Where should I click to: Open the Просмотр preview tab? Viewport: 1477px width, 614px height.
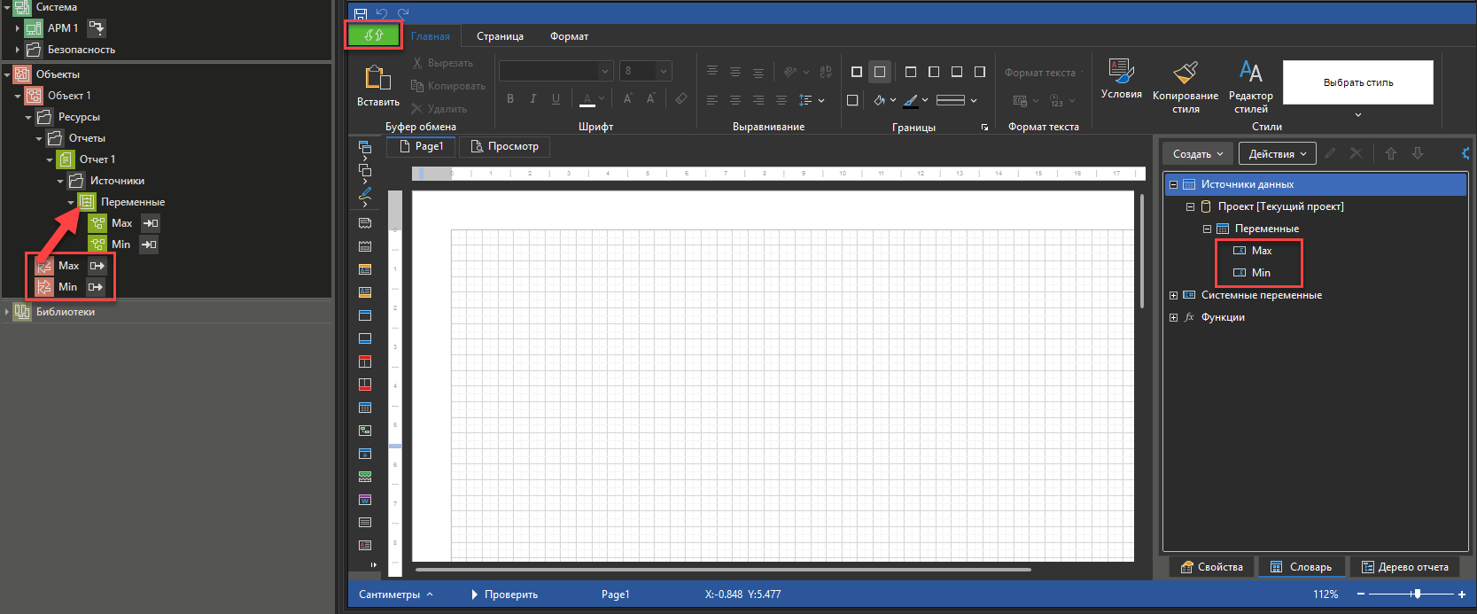click(504, 146)
